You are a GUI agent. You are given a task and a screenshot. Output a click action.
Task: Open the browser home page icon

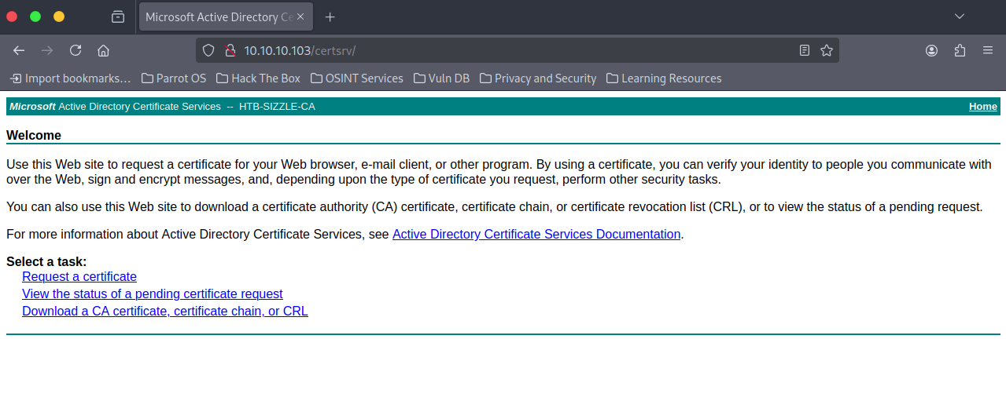103,50
